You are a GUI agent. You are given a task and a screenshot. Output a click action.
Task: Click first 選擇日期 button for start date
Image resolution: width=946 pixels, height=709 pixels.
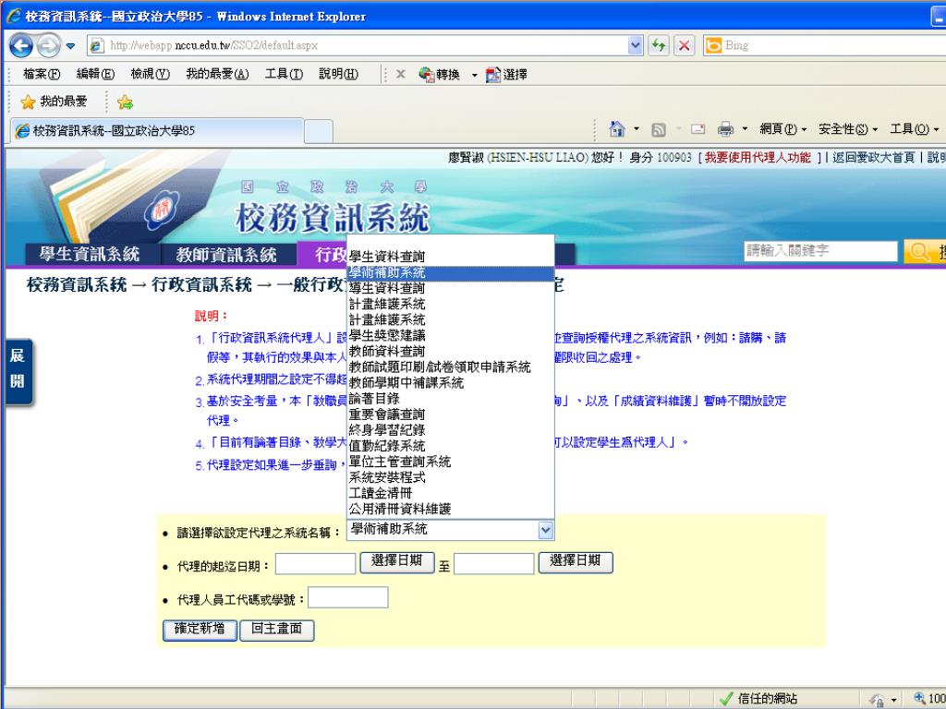[396, 561]
